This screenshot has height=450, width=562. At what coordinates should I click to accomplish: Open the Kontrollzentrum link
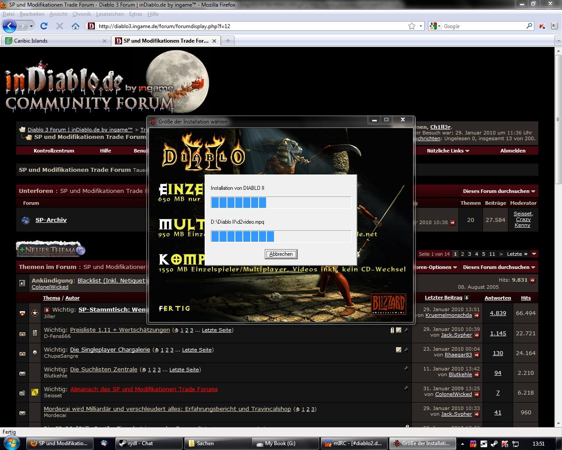pyautogui.click(x=54, y=150)
